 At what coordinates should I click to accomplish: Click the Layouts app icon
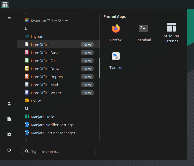coord(27,37)
